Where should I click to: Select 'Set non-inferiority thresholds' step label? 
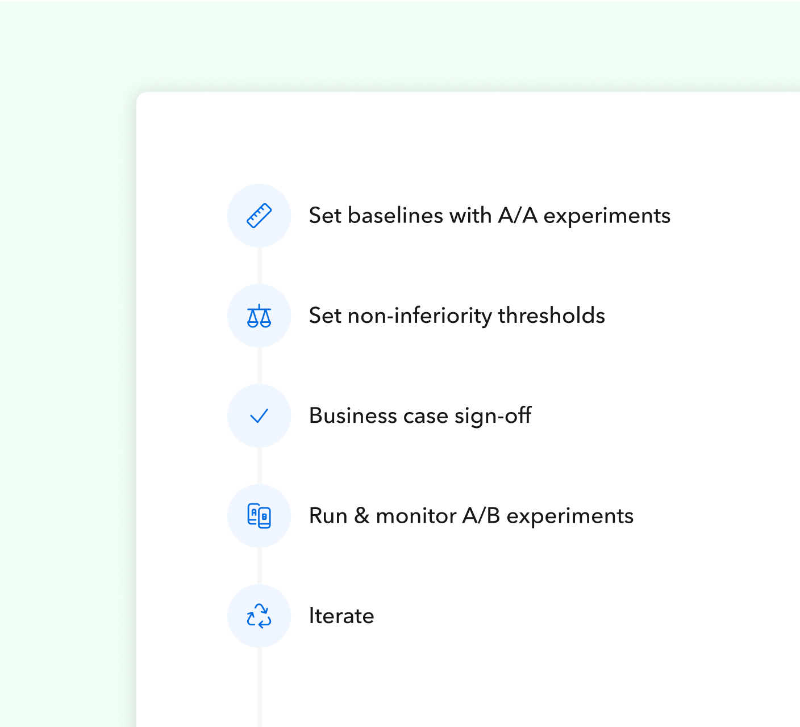pos(457,316)
